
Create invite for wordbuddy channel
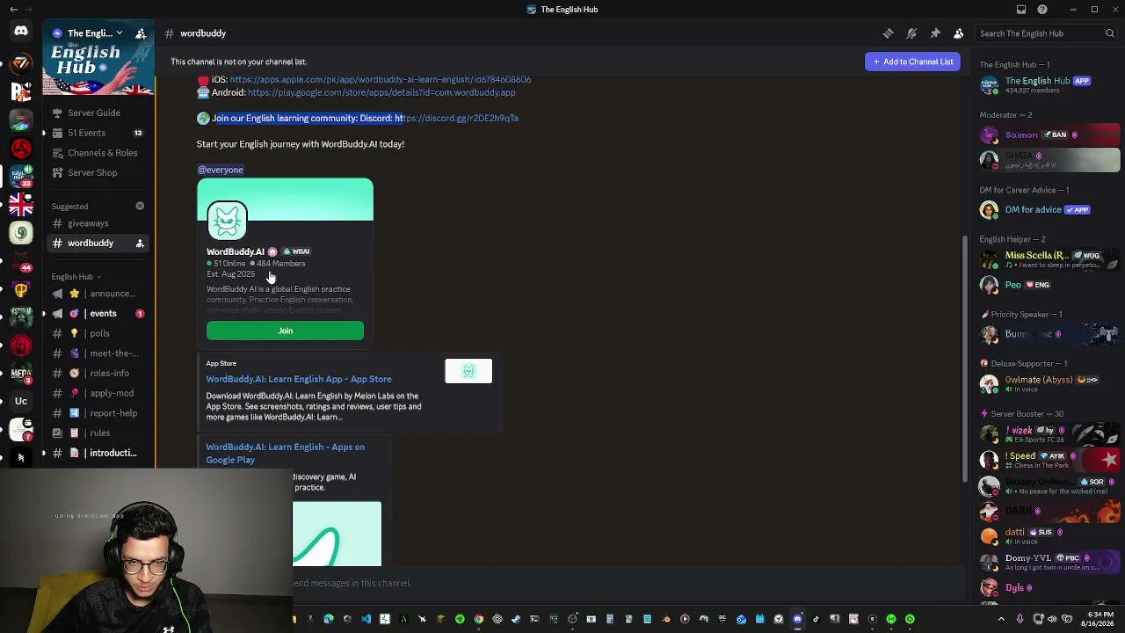140,244
